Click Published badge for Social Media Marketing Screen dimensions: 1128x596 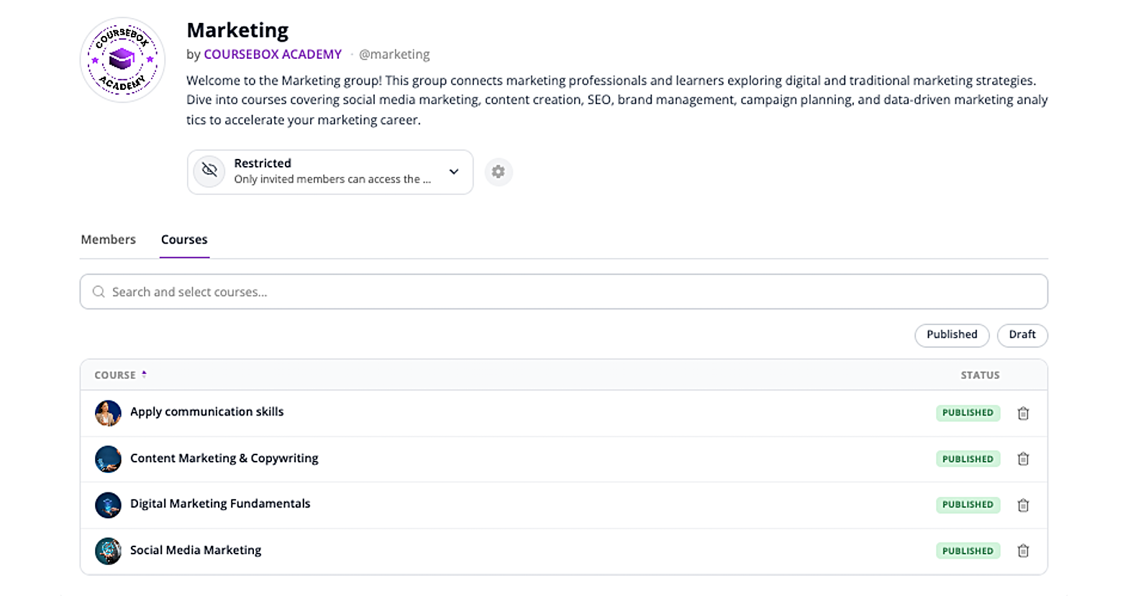(968, 551)
